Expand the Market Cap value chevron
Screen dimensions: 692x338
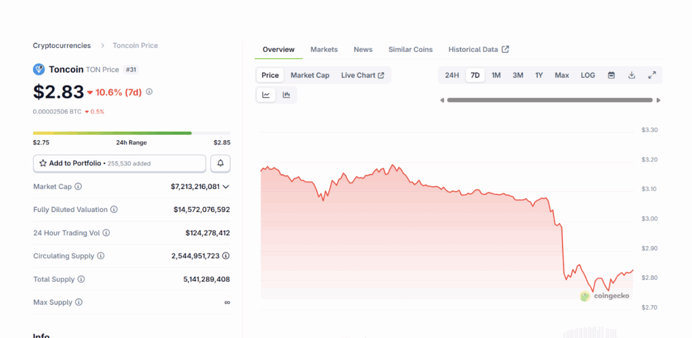point(226,187)
